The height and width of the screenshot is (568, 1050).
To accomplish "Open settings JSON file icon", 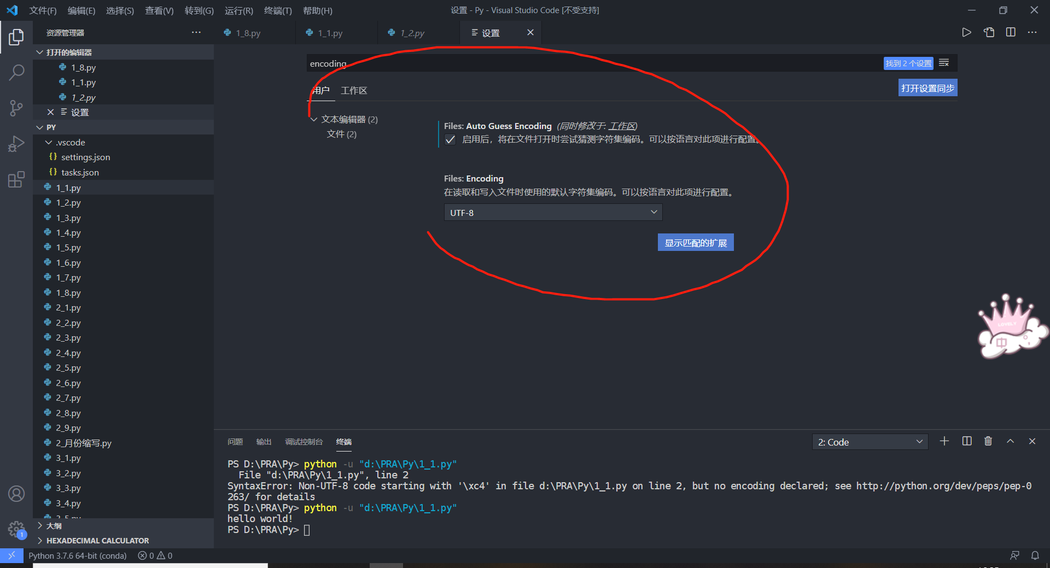I will pyautogui.click(x=989, y=33).
